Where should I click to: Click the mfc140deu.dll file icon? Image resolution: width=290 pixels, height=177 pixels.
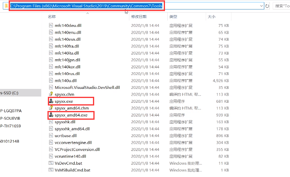point(51,25)
